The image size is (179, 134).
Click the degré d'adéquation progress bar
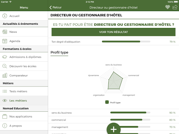[126, 42]
